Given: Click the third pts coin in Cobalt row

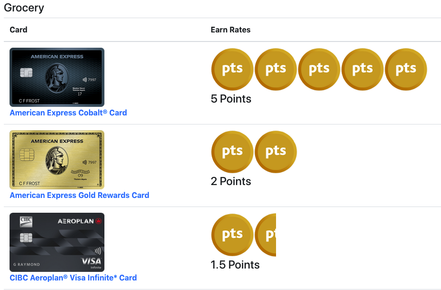Looking at the screenshot, I should point(319,69).
